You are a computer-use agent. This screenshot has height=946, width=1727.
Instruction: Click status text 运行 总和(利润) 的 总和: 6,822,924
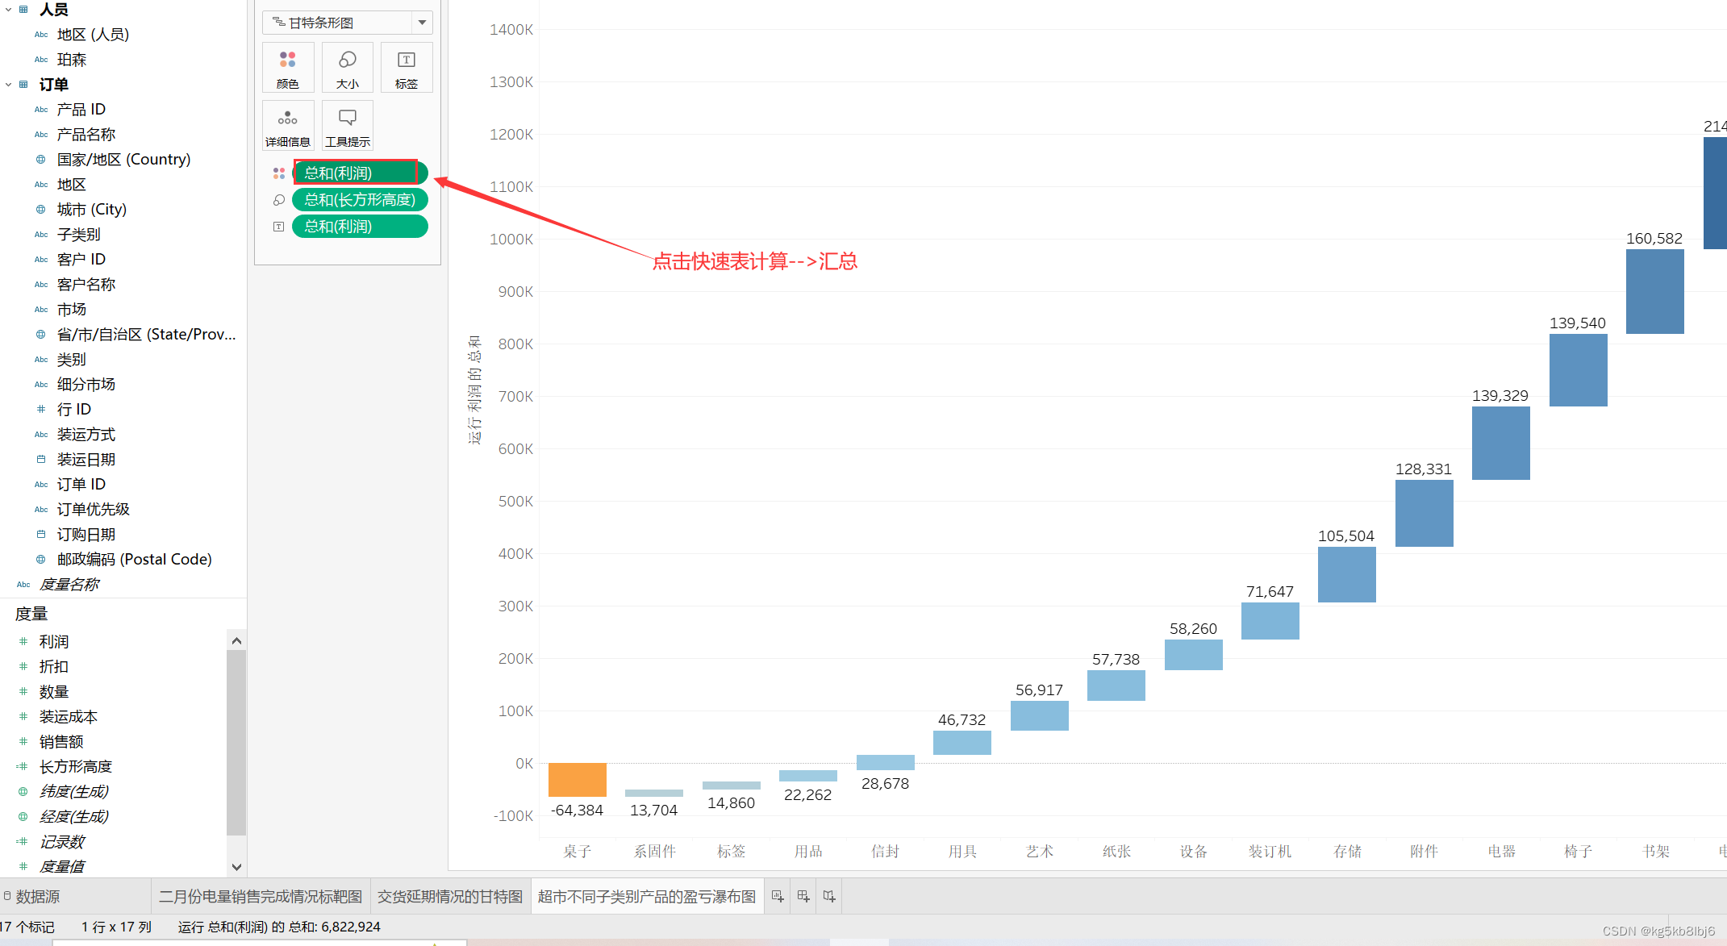point(279,927)
